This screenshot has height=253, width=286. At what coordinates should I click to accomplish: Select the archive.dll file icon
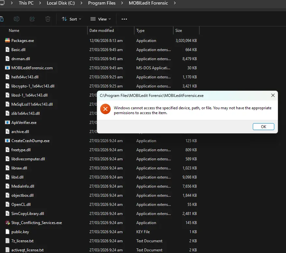pyautogui.click(x=7, y=132)
